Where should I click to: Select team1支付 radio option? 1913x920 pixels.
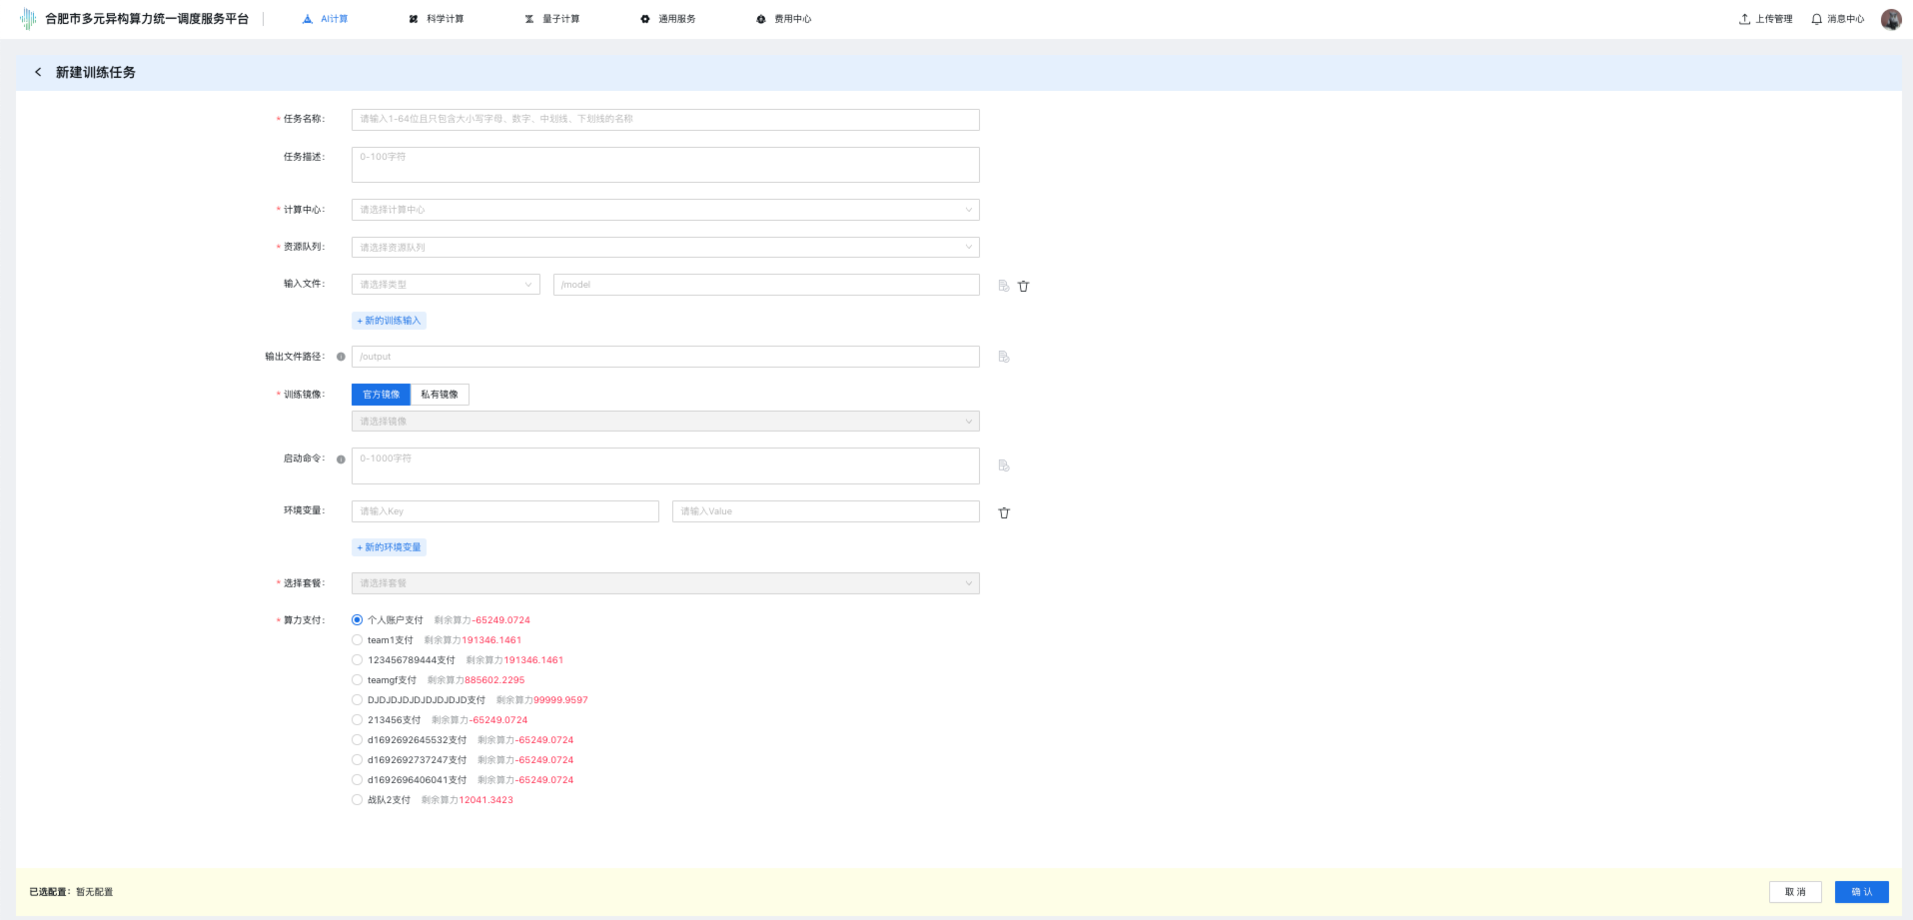pos(357,640)
